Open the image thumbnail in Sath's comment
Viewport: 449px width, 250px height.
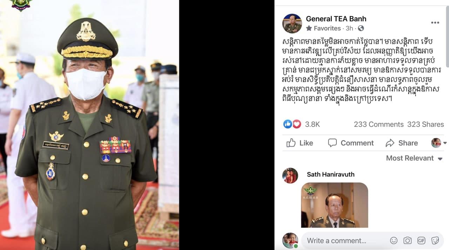pos(335,205)
